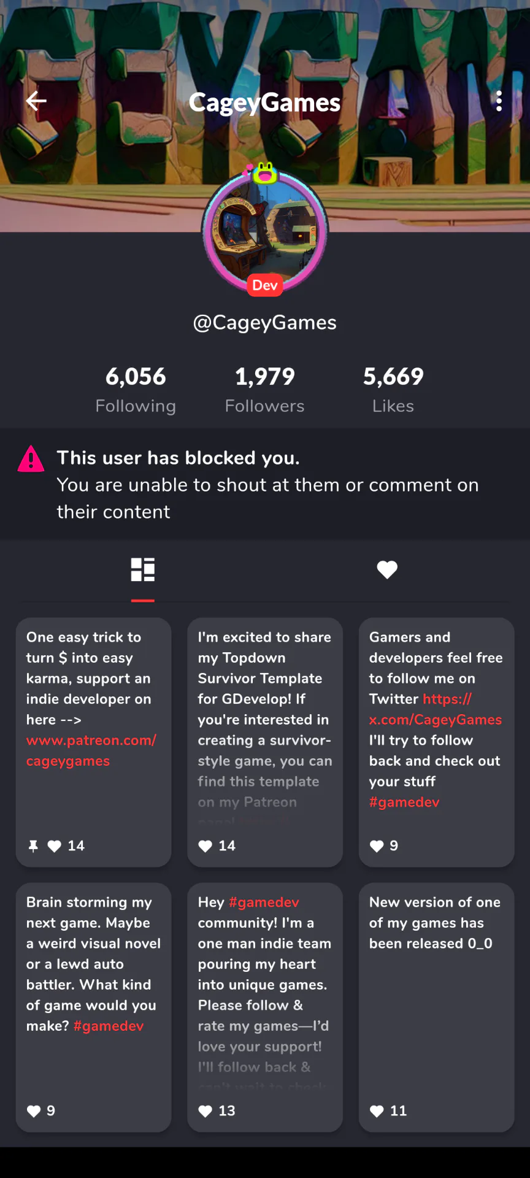Tap the back arrow icon

tap(36, 101)
